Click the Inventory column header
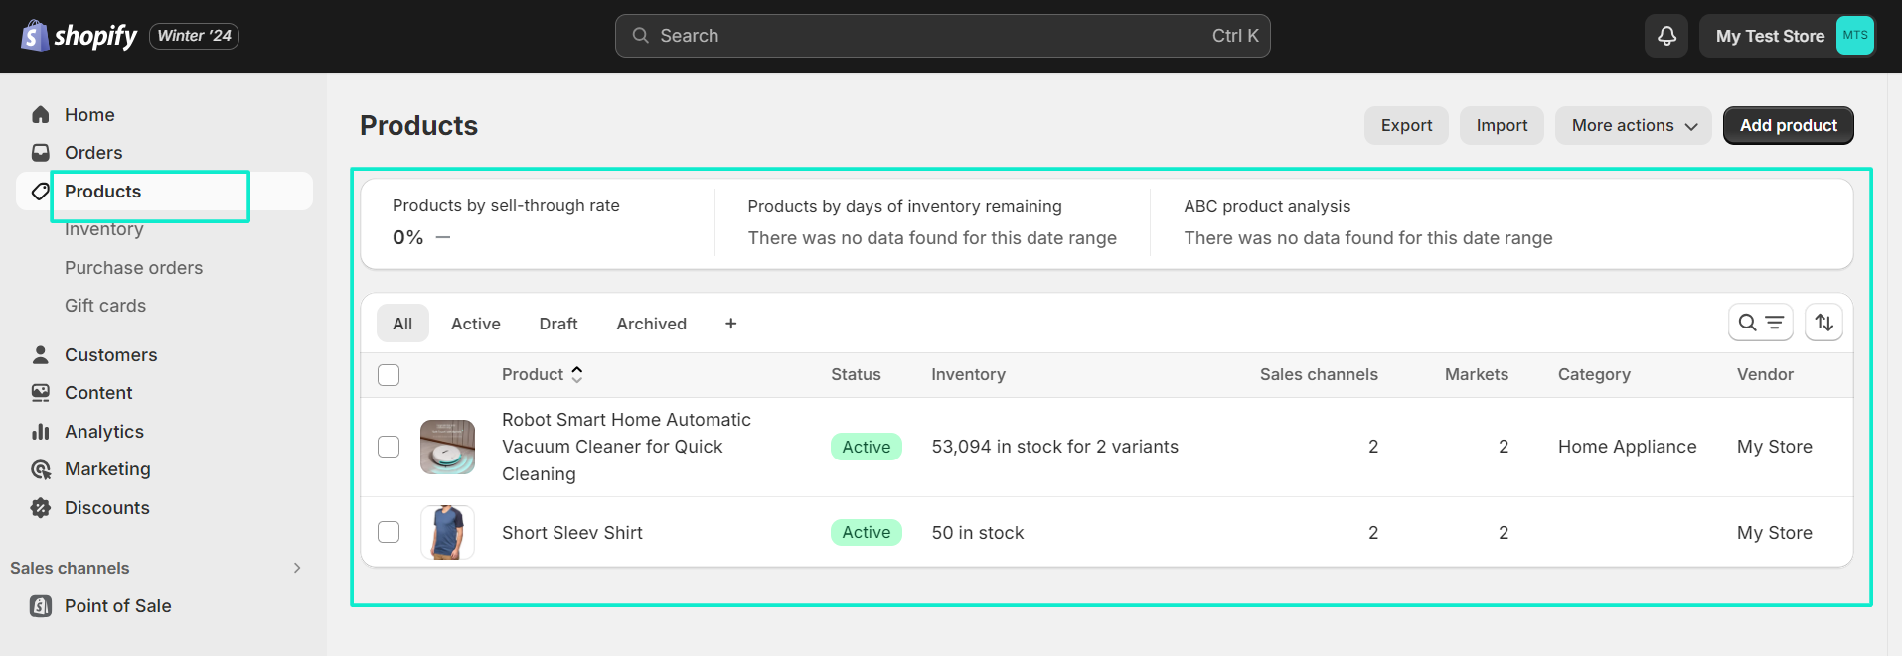 (x=968, y=374)
